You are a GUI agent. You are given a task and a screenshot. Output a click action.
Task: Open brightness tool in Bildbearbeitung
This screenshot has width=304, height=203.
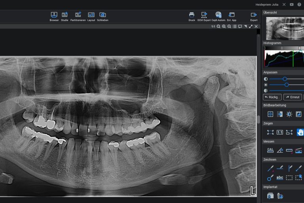[x=289, y=114]
